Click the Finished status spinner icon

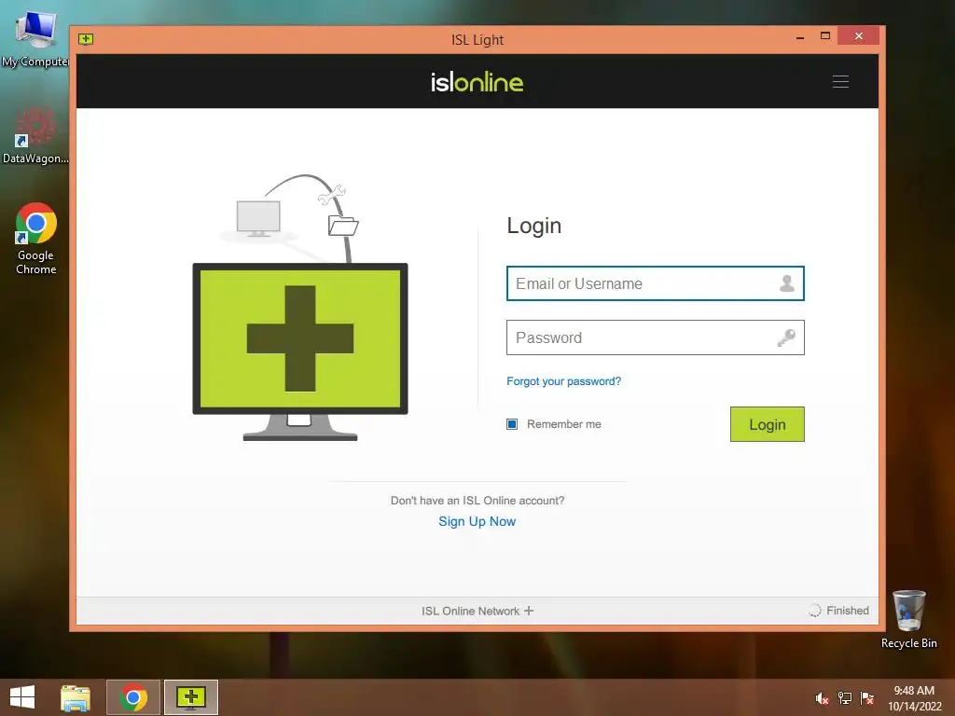pyautogui.click(x=814, y=610)
